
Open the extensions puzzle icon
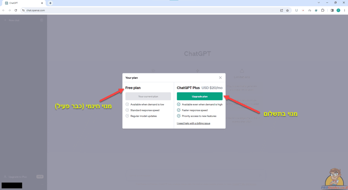pos(323,11)
